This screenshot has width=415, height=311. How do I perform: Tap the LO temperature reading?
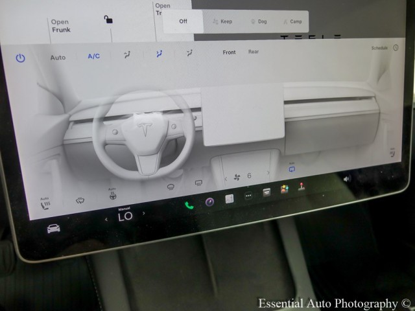[x=125, y=216]
